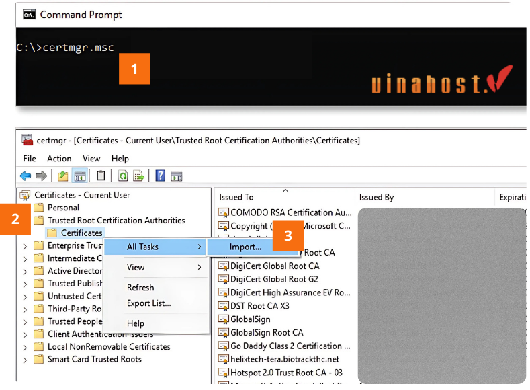
Task: Select the Personal folder in tree
Action: 63,208
